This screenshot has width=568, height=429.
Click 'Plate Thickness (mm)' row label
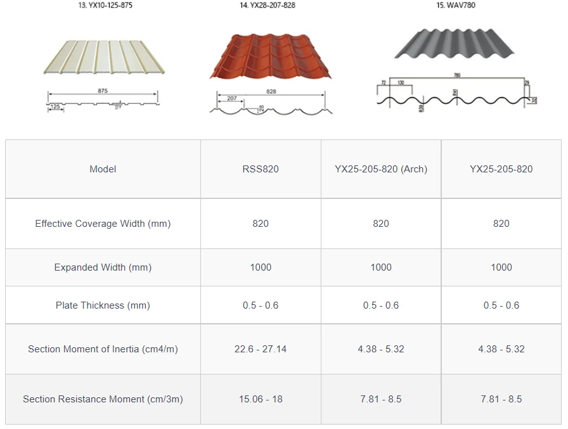(103, 305)
